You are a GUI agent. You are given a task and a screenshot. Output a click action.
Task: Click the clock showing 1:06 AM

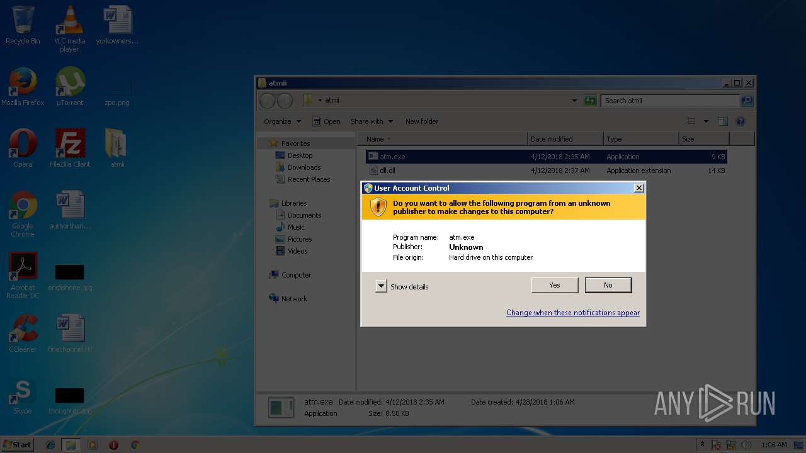(x=774, y=445)
